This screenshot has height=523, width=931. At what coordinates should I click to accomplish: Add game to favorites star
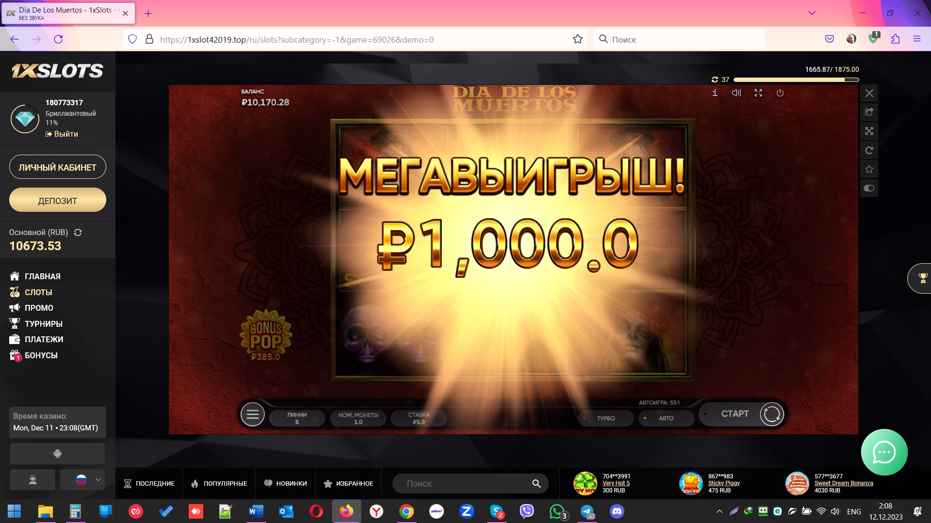[869, 169]
